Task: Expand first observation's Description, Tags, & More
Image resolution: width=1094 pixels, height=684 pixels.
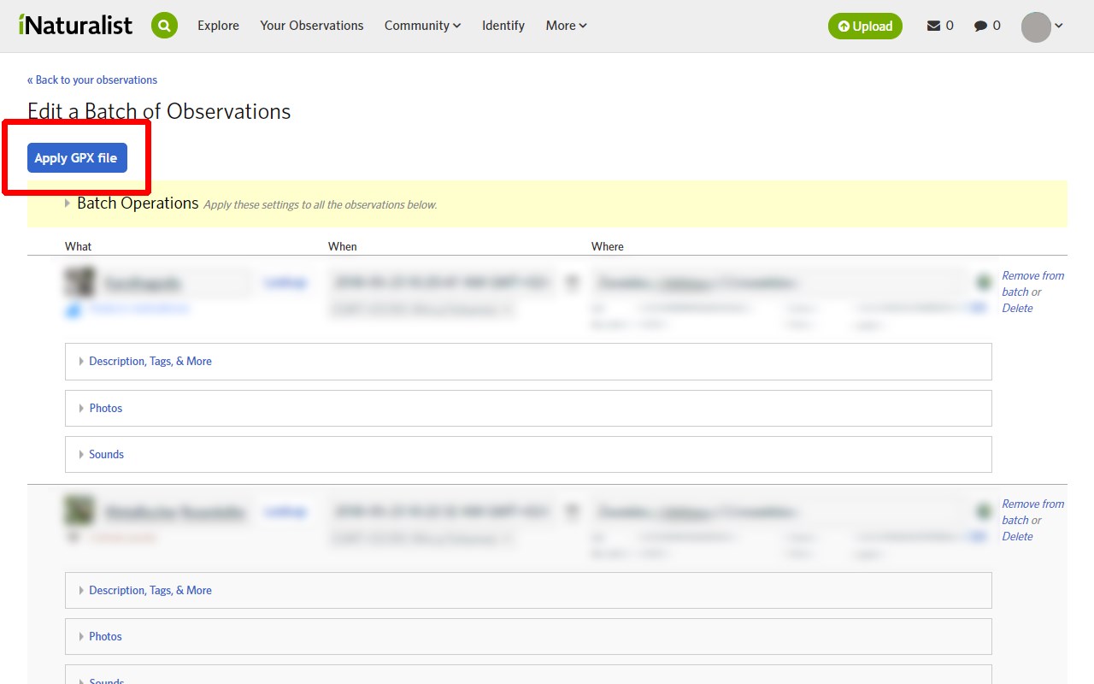Action: click(x=150, y=362)
